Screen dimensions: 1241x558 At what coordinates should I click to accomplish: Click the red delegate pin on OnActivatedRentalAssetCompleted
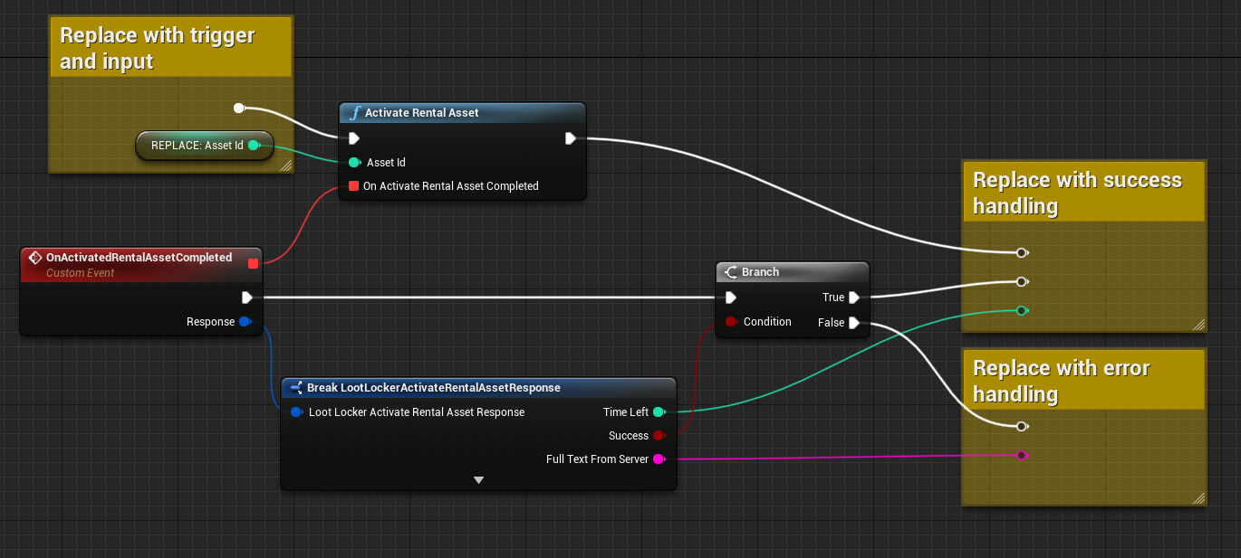tap(253, 263)
